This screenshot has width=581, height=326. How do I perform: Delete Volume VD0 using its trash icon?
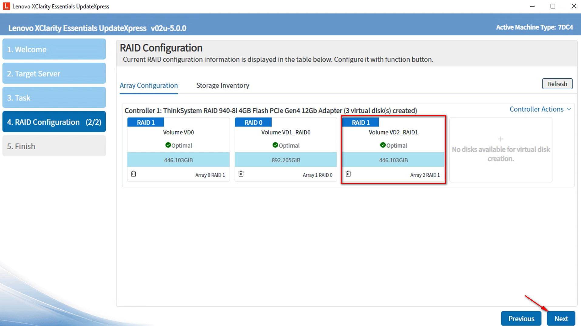133,174
